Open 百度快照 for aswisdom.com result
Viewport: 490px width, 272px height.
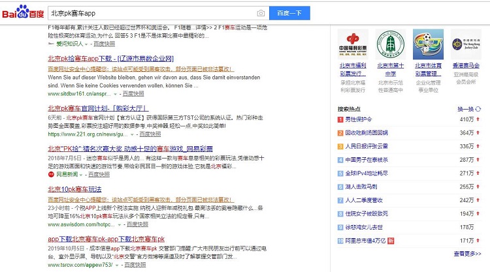click(x=137, y=224)
